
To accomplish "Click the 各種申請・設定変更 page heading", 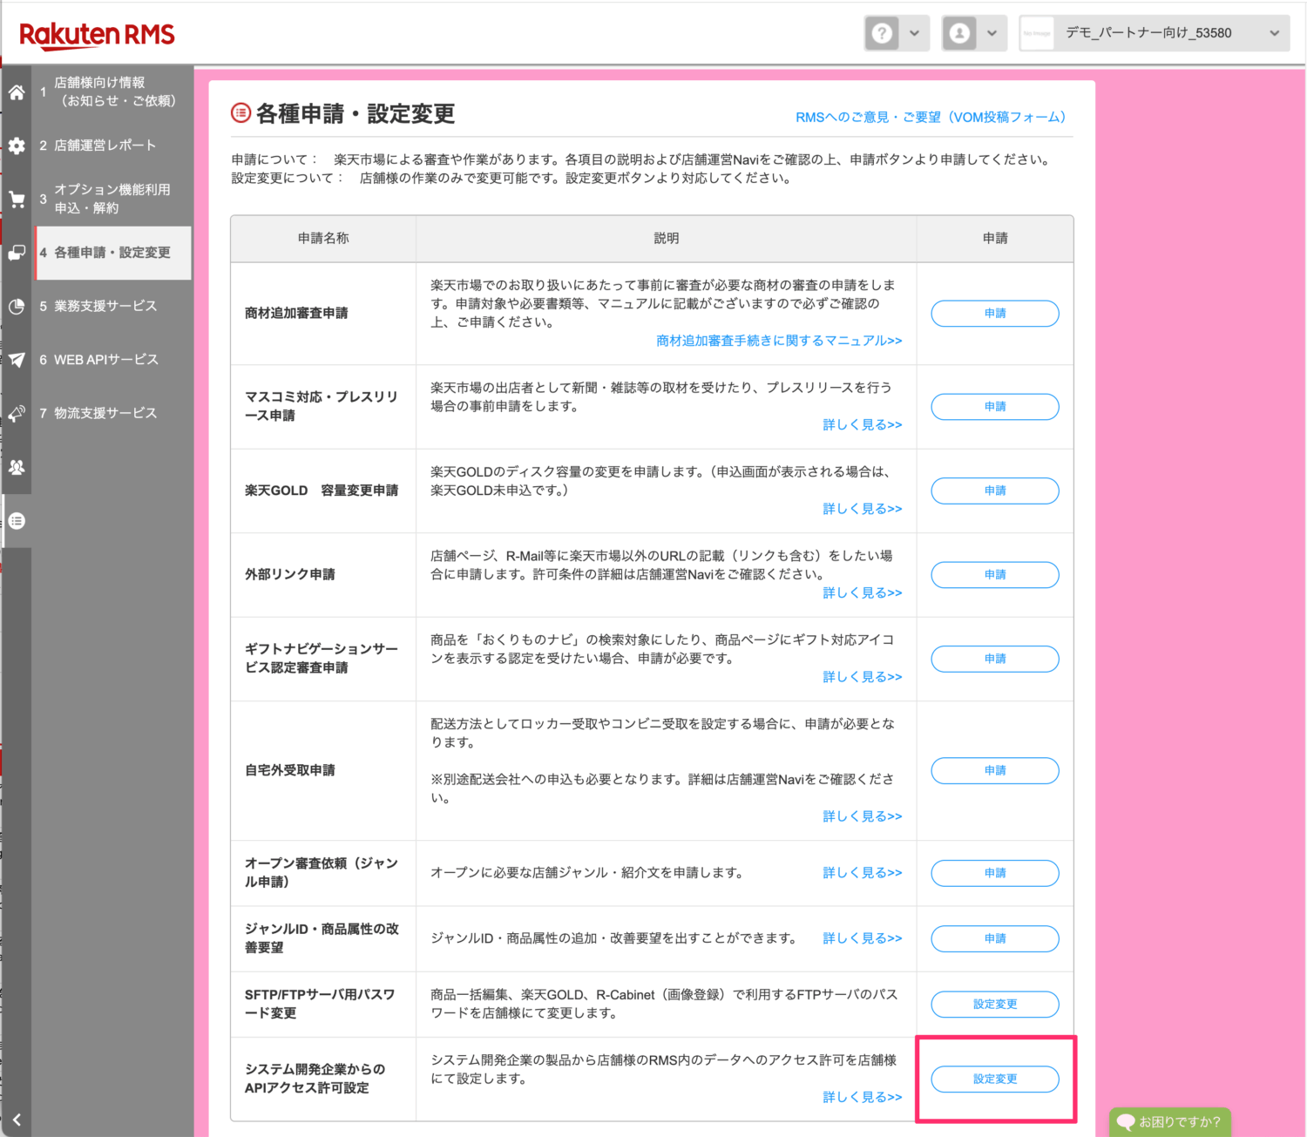I will 356,113.
